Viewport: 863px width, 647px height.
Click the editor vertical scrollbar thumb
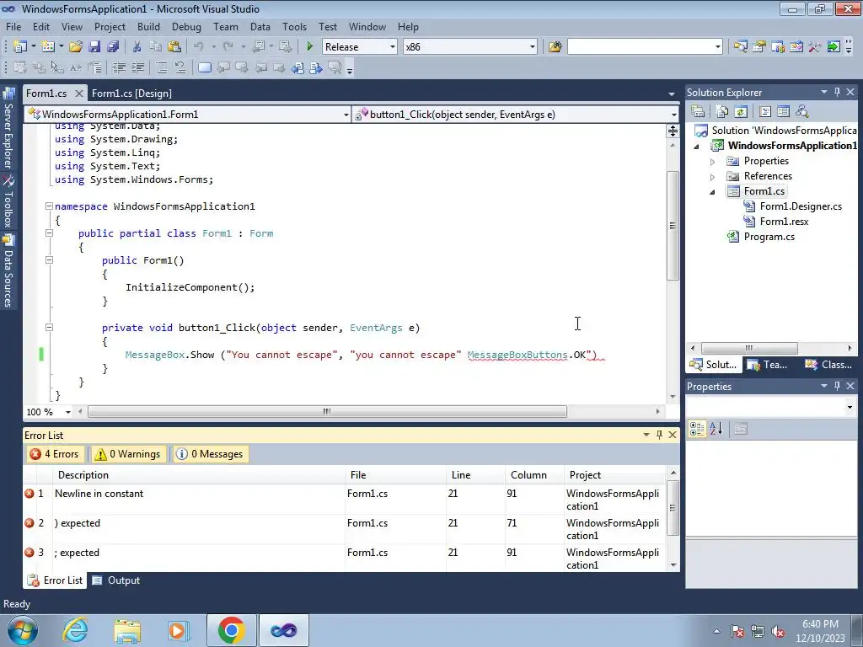click(673, 226)
